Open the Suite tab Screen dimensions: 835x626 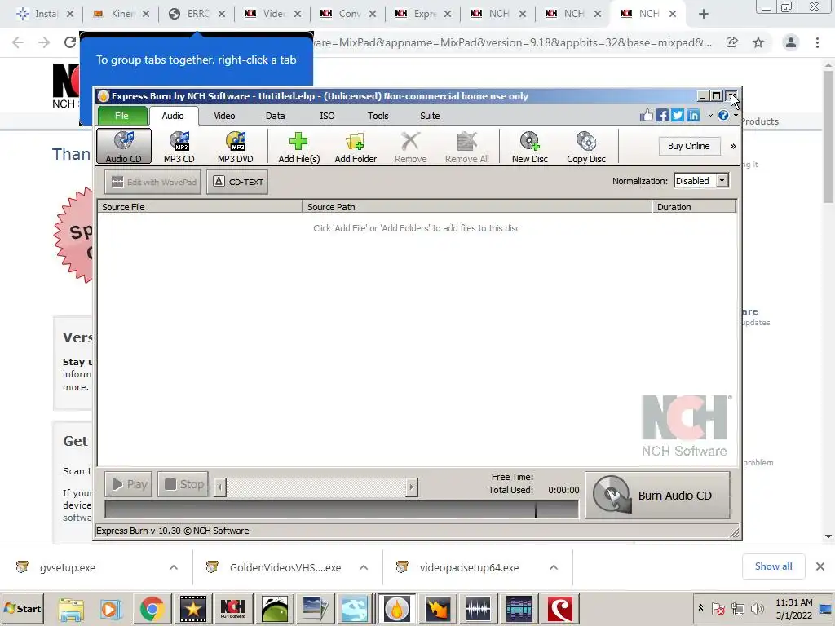tap(430, 116)
